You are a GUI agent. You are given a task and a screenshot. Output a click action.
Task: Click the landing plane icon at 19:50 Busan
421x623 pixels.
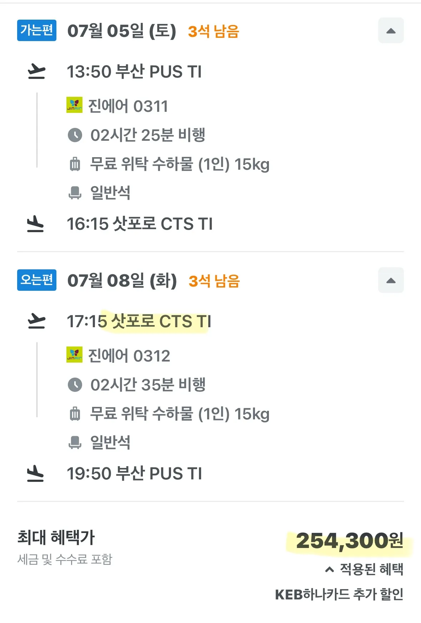pyautogui.click(x=36, y=474)
